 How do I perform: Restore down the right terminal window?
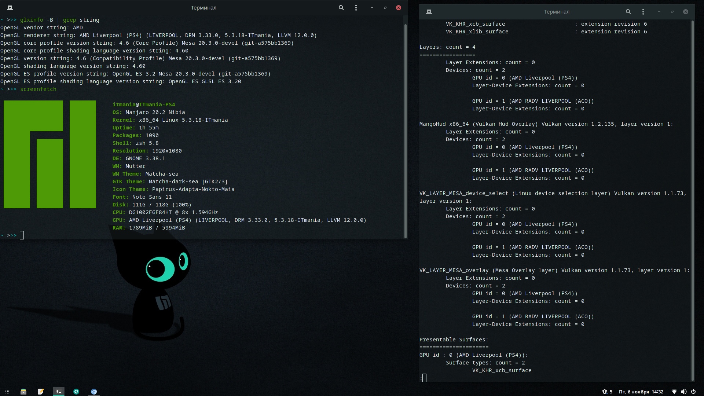pyautogui.click(x=672, y=11)
